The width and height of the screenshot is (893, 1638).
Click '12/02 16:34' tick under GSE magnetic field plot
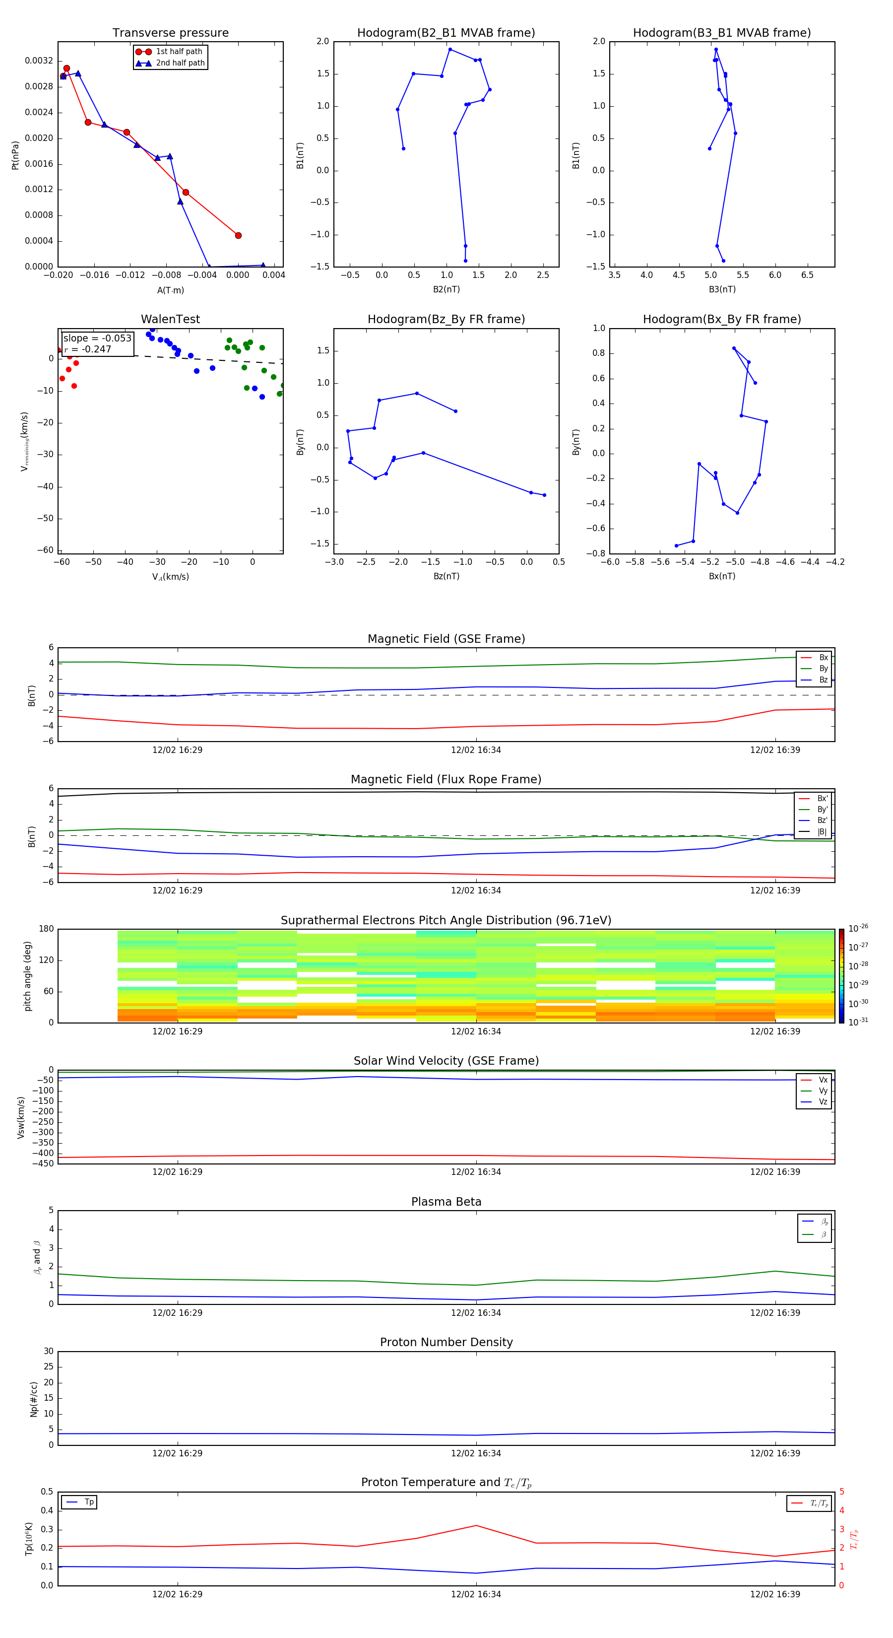pyautogui.click(x=476, y=751)
